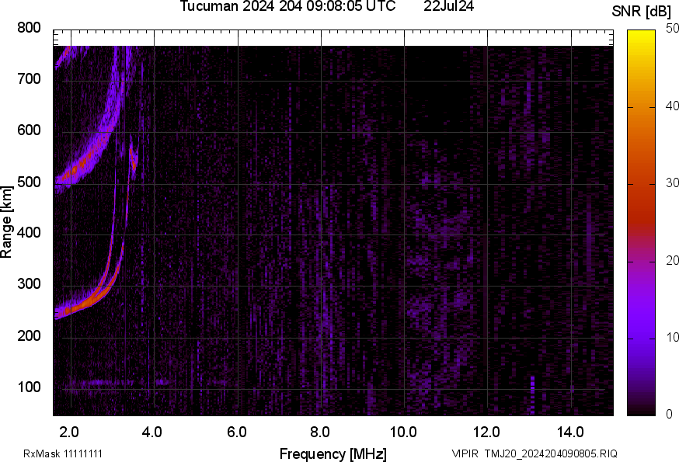
Task: Click the range tick label '800'
Action: (x=29, y=28)
